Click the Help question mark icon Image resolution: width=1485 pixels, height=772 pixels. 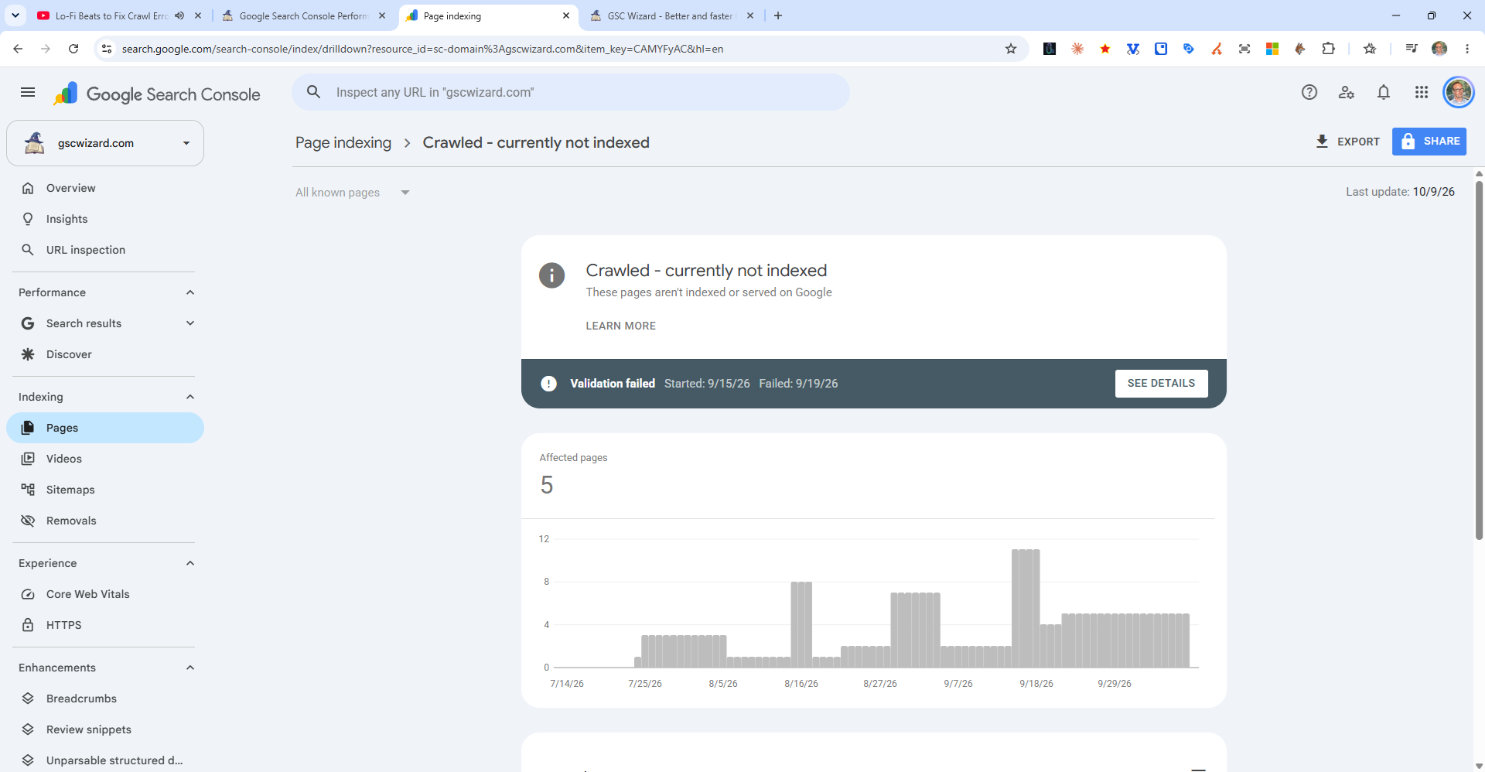pos(1309,93)
